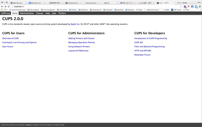
Task: Open the CUPS API link
Action: point(138,42)
